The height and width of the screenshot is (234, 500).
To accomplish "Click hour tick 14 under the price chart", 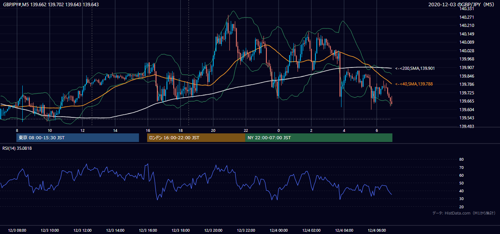I will coord(115,130).
